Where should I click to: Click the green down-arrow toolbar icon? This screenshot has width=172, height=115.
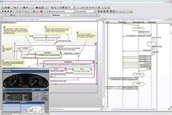click(x=131, y=11)
